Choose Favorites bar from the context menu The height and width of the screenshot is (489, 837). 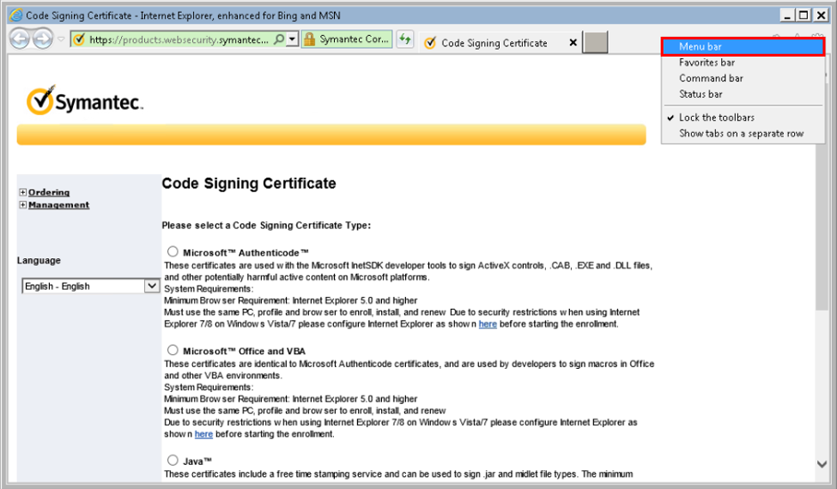pyautogui.click(x=743, y=63)
